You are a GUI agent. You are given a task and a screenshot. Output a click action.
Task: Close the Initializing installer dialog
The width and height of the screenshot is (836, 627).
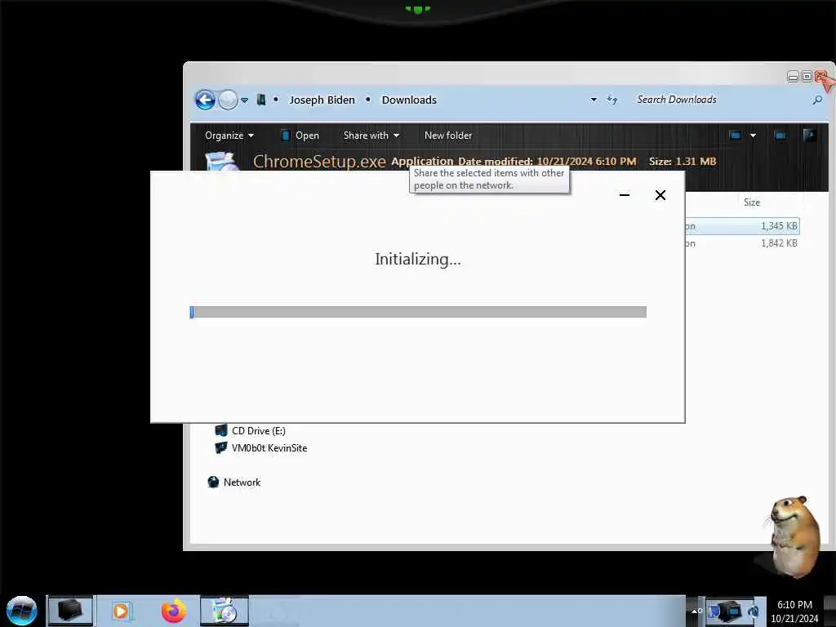(660, 195)
